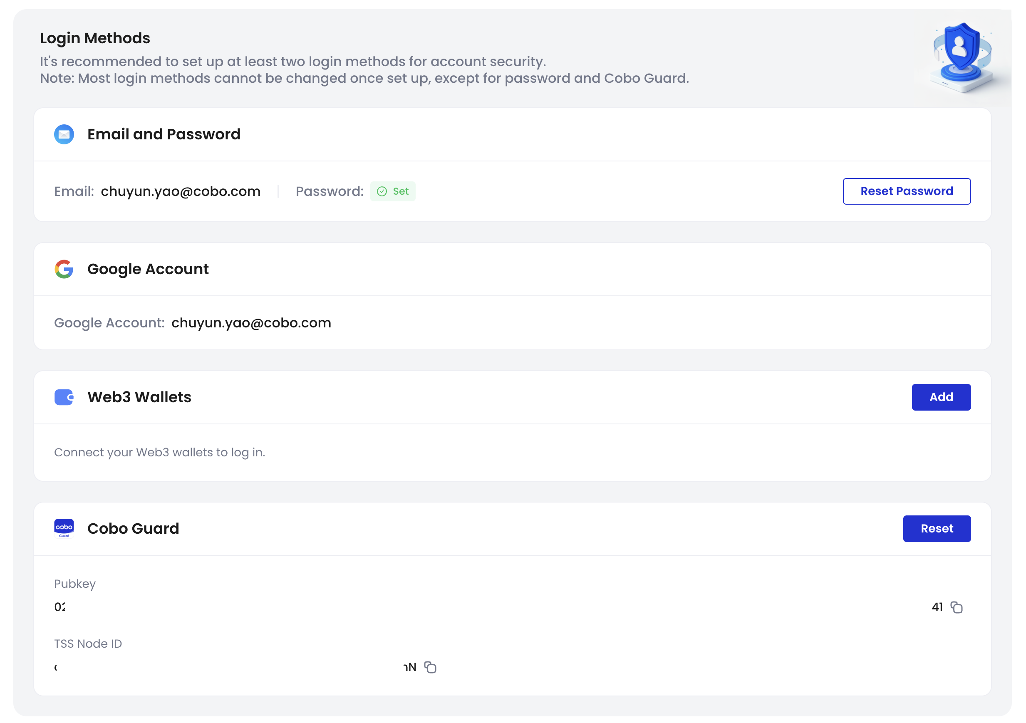The image size is (1026, 723).
Task: Click the Web3 wallet icon
Action: (64, 397)
